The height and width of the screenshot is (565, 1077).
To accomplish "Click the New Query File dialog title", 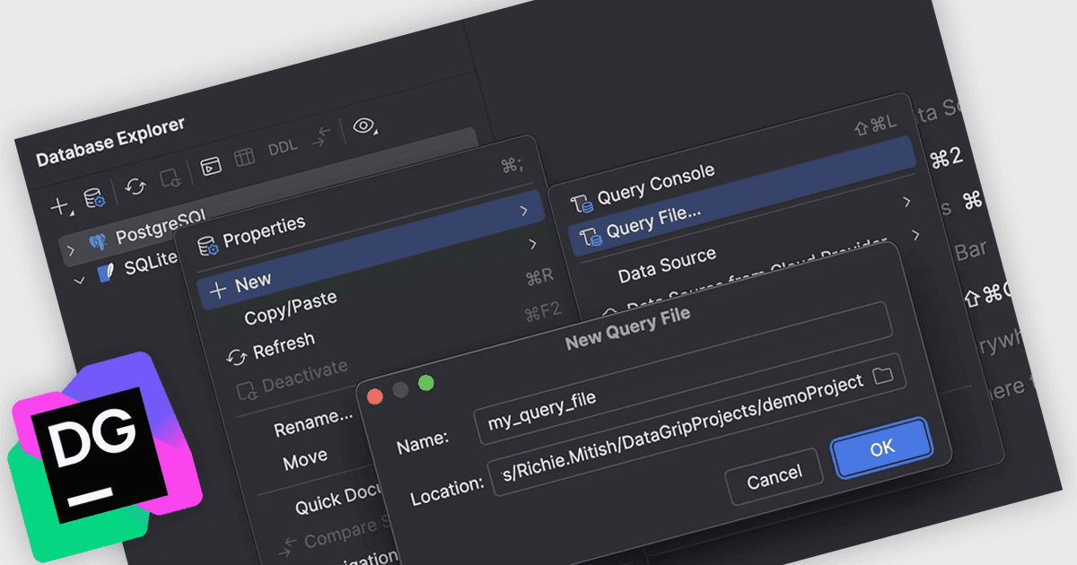I will (628, 328).
